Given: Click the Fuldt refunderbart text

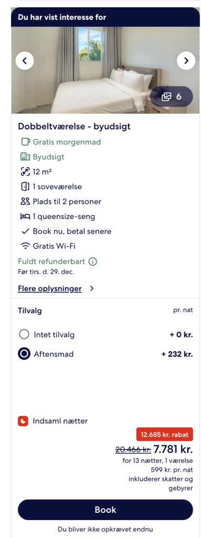Looking at the screenshot, I should click(51, 262).
